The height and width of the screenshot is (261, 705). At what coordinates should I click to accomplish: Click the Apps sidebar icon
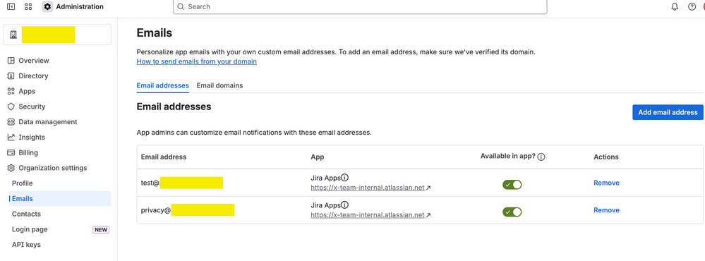tap(11, 91)
